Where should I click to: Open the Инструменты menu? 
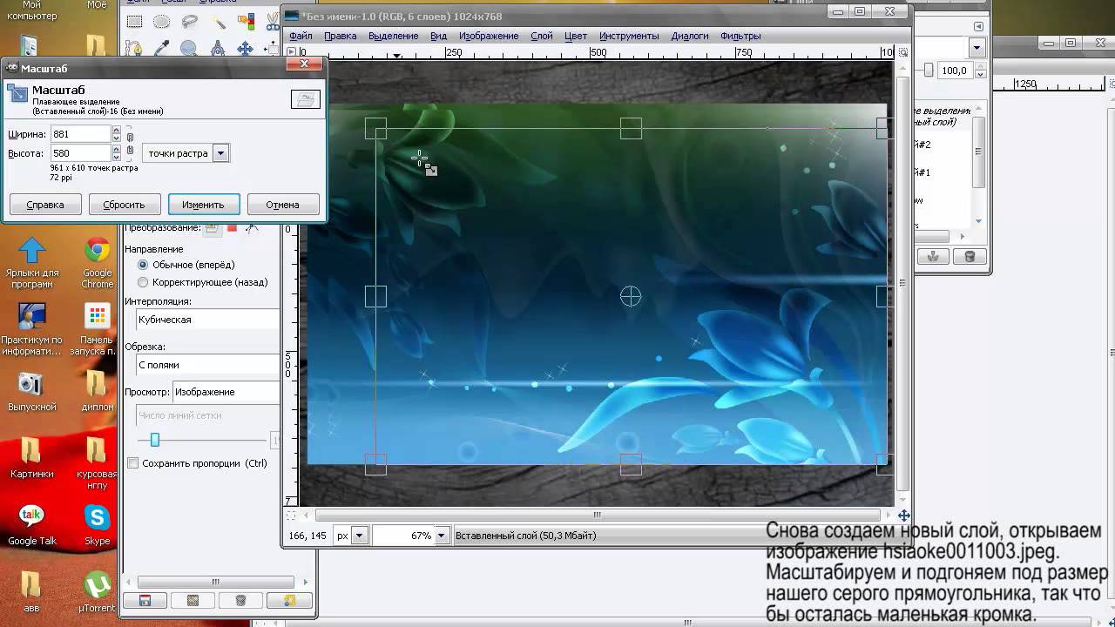point(629,36)
